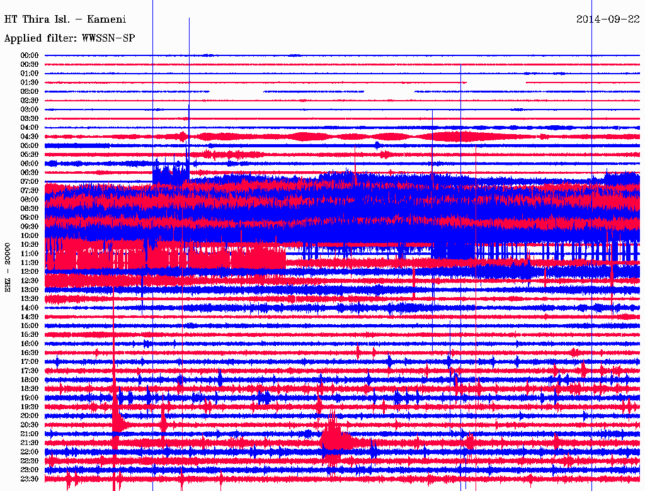The height and width of the screenshot is (491, 645).
Task: Click the red modulated envelope on the 04:30 trace
Action: (341, 137)
